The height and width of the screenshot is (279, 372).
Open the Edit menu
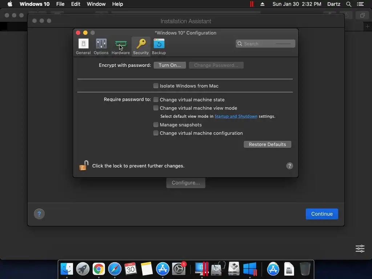(76, 4)
